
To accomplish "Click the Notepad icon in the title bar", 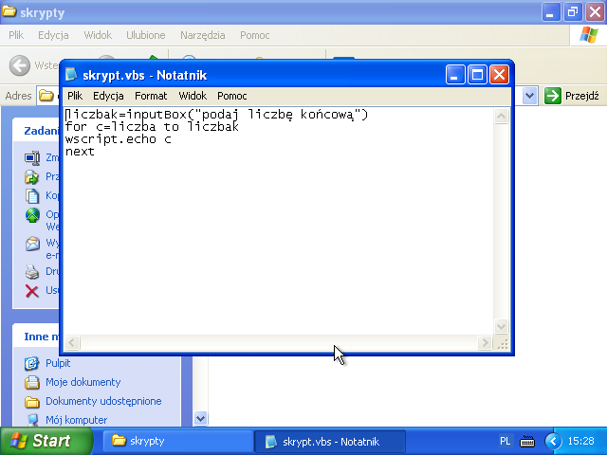I will pyautogui.click(x=73, y=75).
